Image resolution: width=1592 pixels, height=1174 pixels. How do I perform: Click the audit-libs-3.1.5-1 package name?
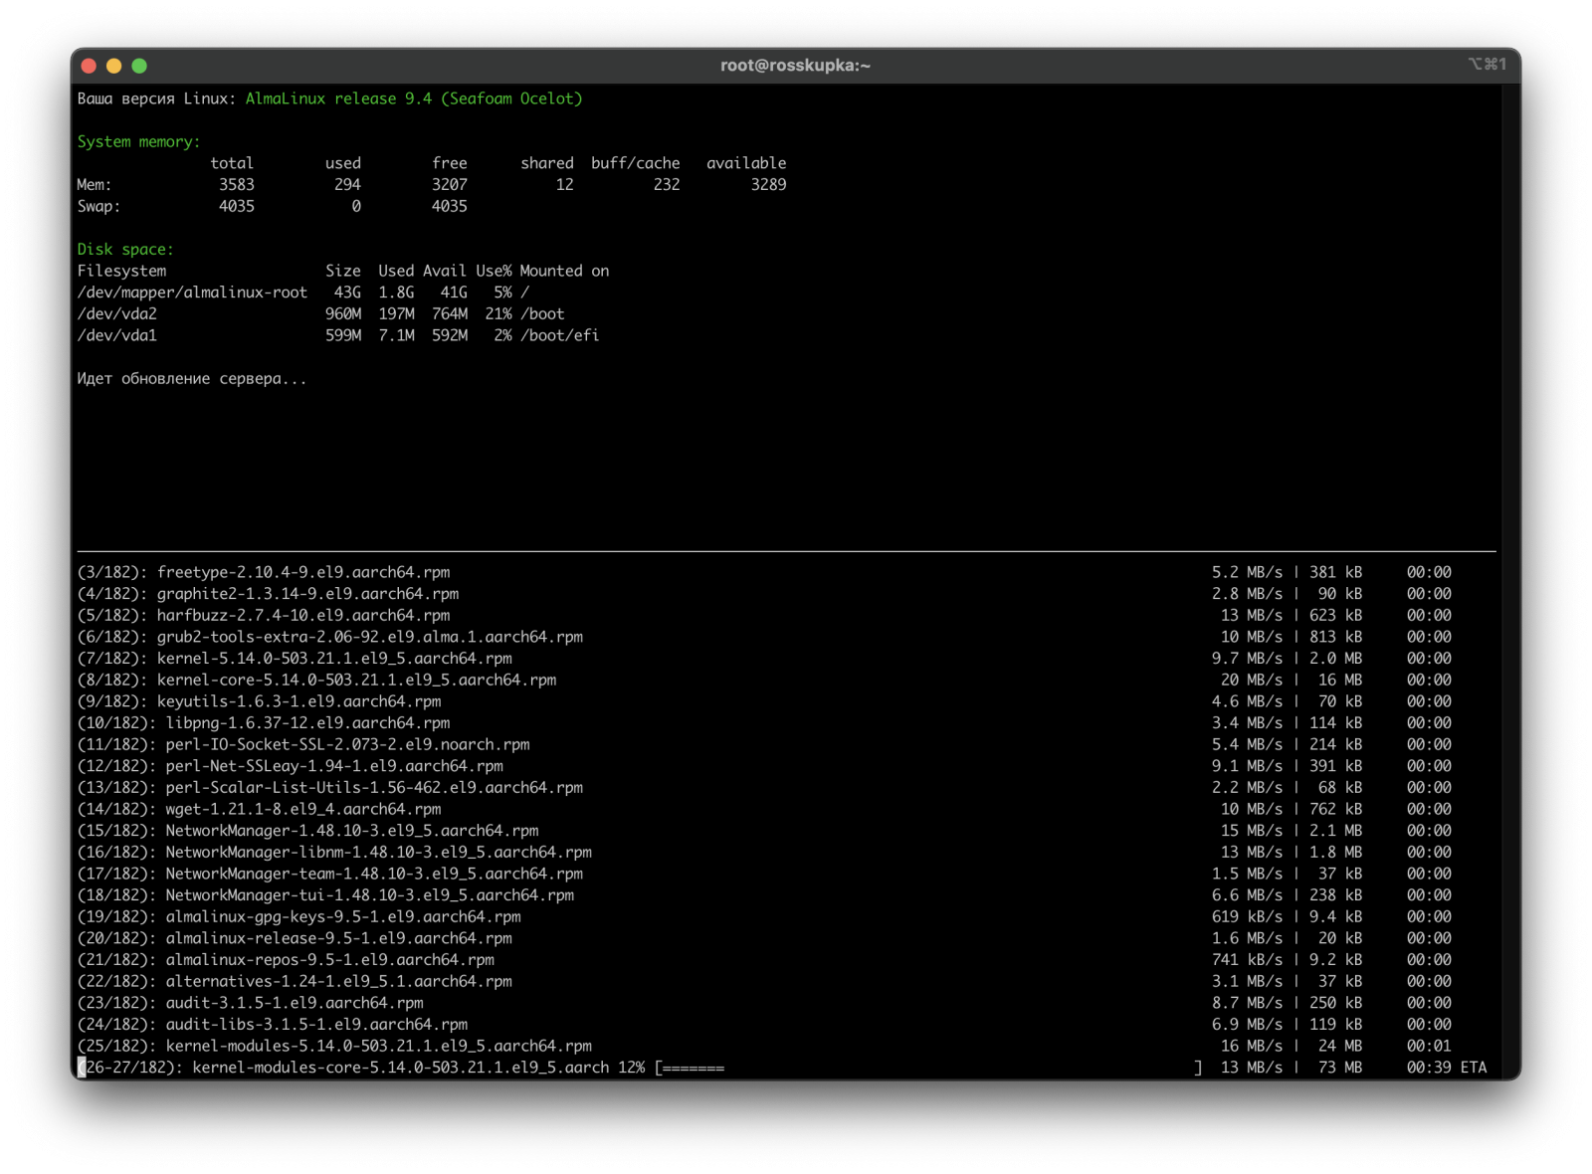316,1025
